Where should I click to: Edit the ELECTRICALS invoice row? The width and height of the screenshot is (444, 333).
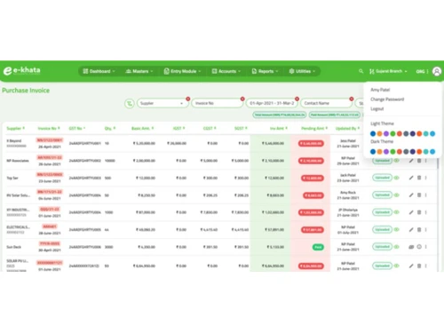point(411,229)
